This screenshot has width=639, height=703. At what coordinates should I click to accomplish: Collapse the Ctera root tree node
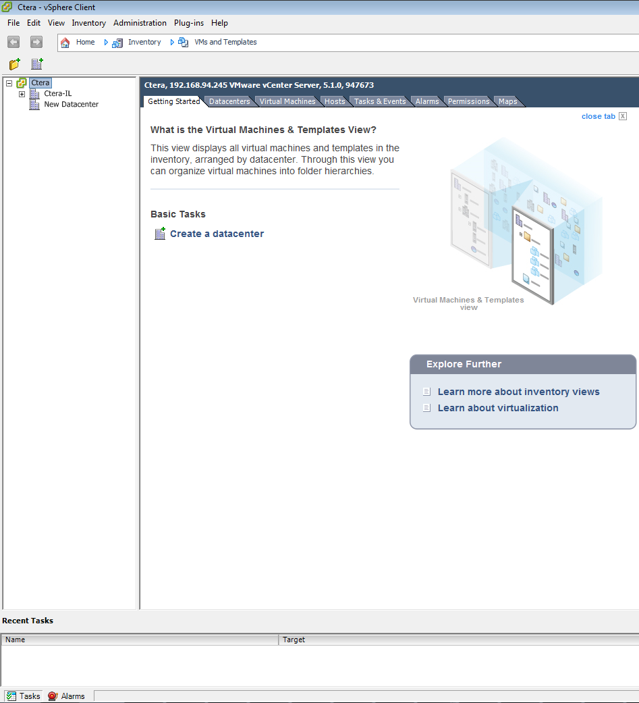(x=9, y=83)
